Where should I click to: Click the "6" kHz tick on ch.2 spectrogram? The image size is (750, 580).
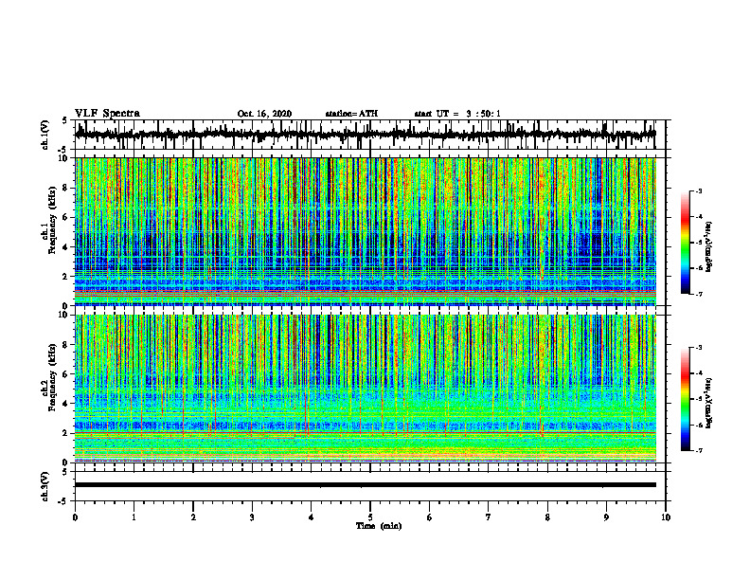(66, 374)
